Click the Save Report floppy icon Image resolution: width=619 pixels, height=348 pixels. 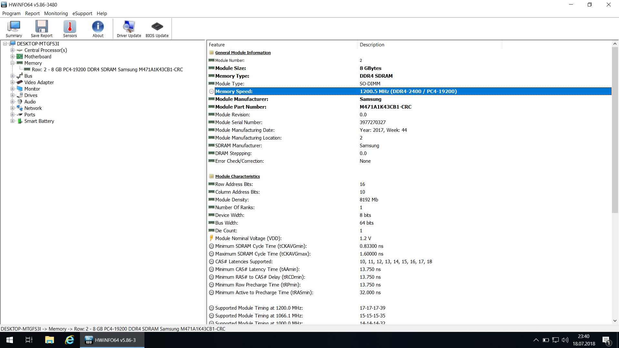pos(42,29)
